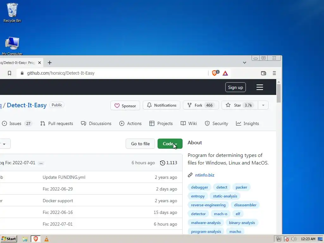Open the green Code dropdown

coord(170,144)
